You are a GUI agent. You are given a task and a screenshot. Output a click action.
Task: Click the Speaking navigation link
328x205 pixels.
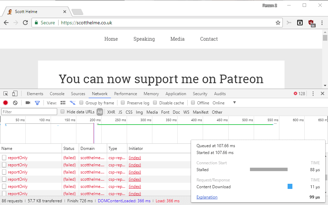[x=144, y=39]
